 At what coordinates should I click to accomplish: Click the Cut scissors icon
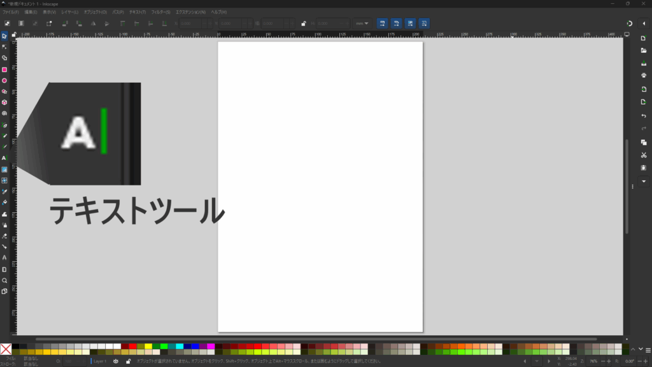pos(644,155)
